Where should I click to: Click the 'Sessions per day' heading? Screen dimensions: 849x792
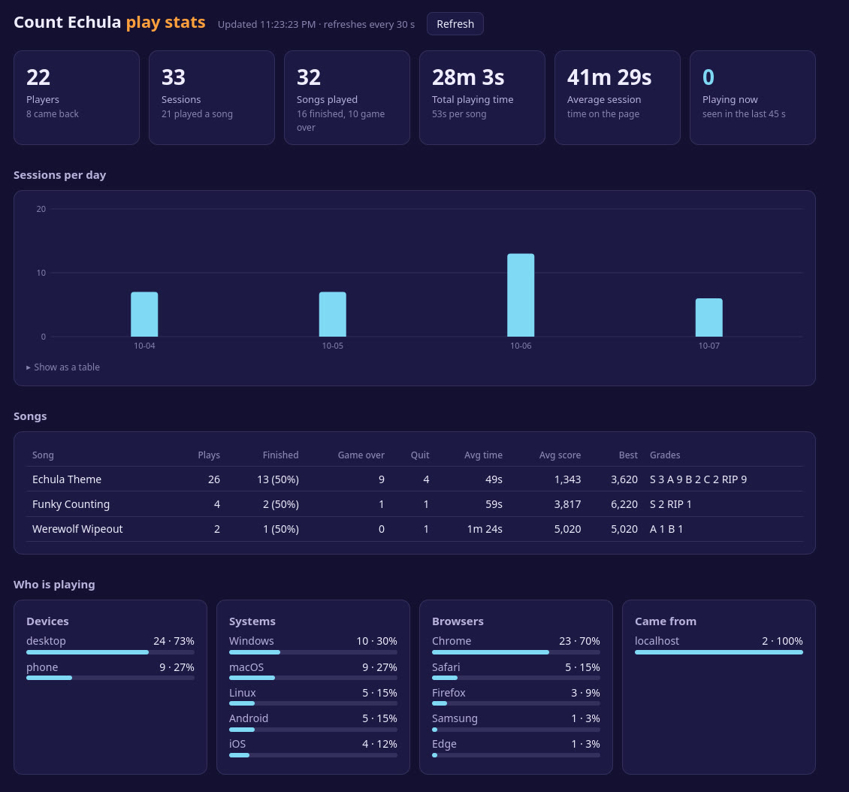[x=59, y=175]
